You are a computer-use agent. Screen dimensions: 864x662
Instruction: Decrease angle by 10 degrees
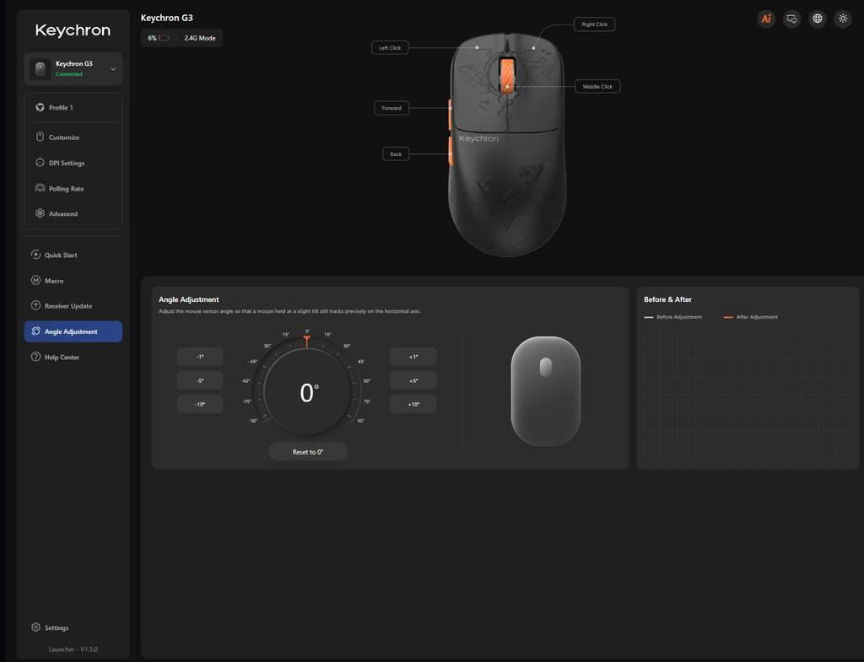(x=200, y=404)
